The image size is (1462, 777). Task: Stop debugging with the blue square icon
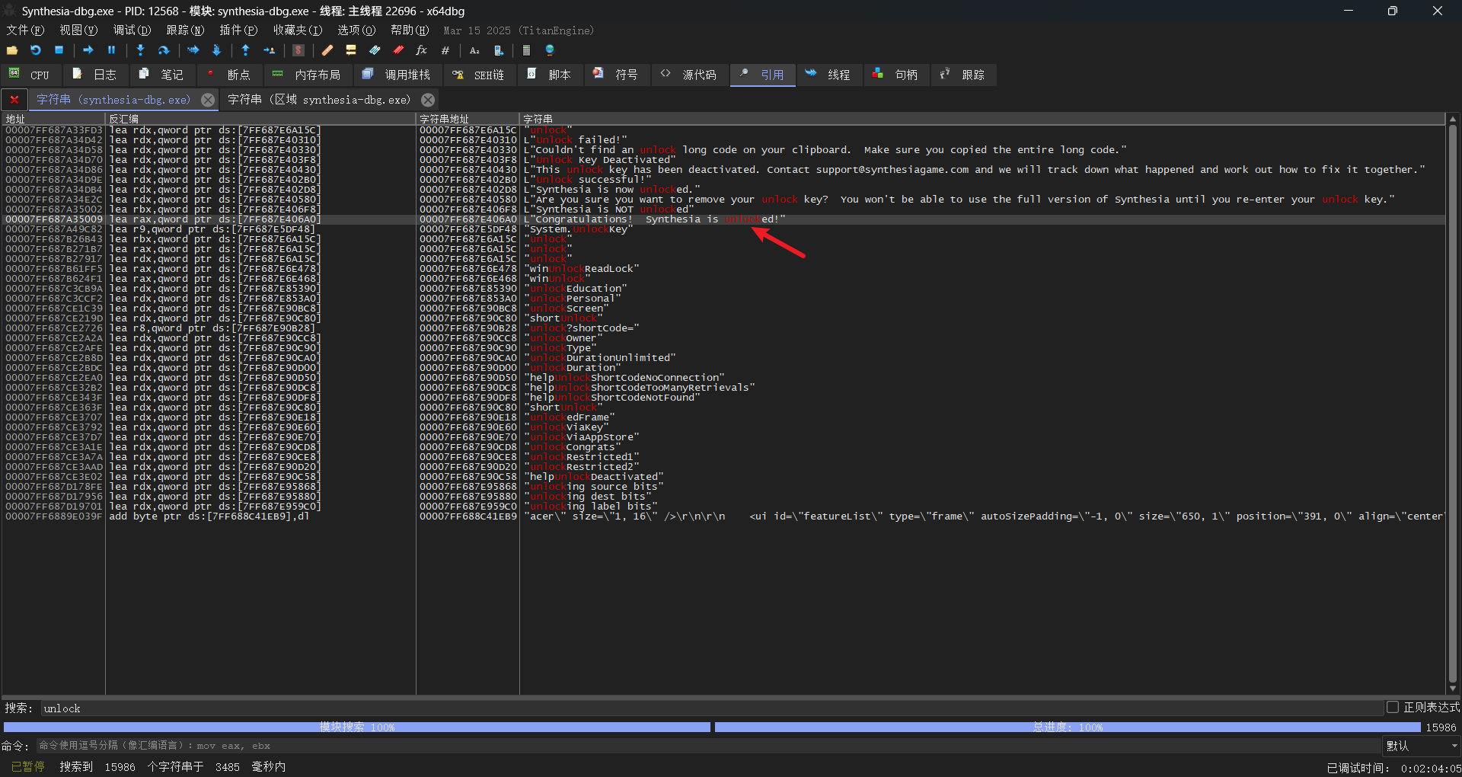[x=59, y=50]
